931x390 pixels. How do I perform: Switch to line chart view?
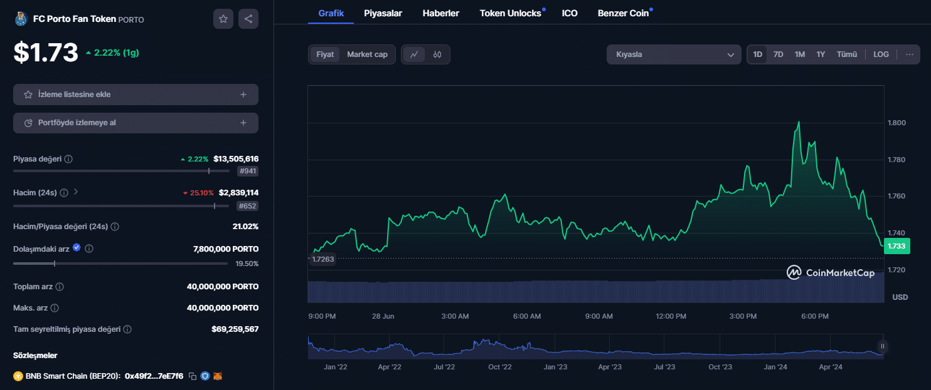point(414,54)
